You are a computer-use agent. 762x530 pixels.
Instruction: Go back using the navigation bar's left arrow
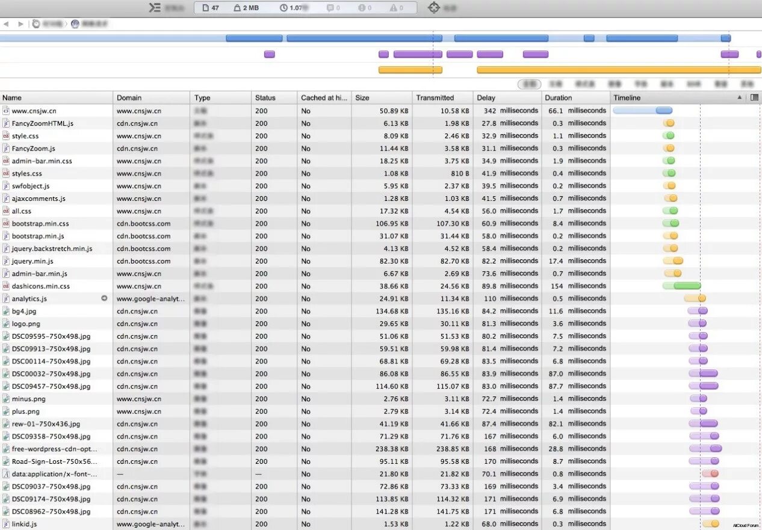point(6,24)
